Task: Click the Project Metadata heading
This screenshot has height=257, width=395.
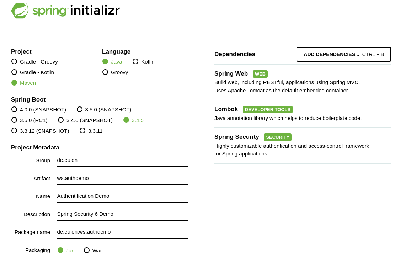Action: click(x=35, y=148)
